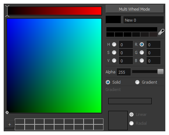Select first empty swatch in palette grid

(20, 121)
